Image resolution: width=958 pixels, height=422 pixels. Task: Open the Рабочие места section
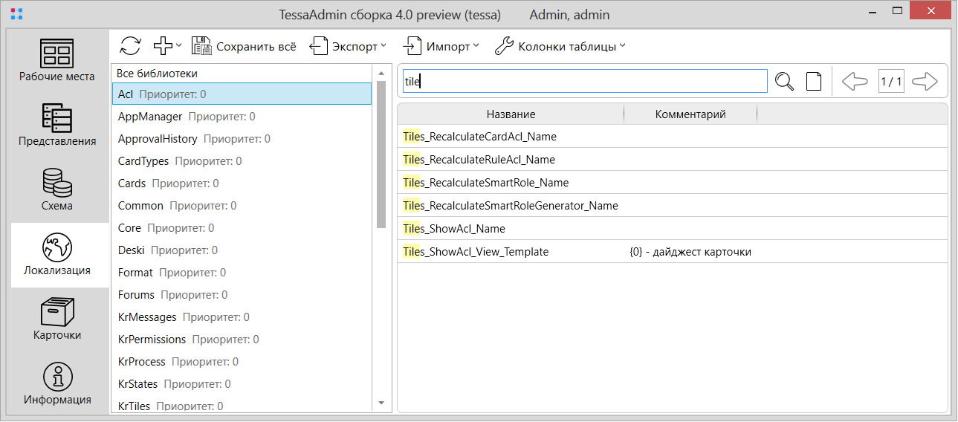(57, 61)
